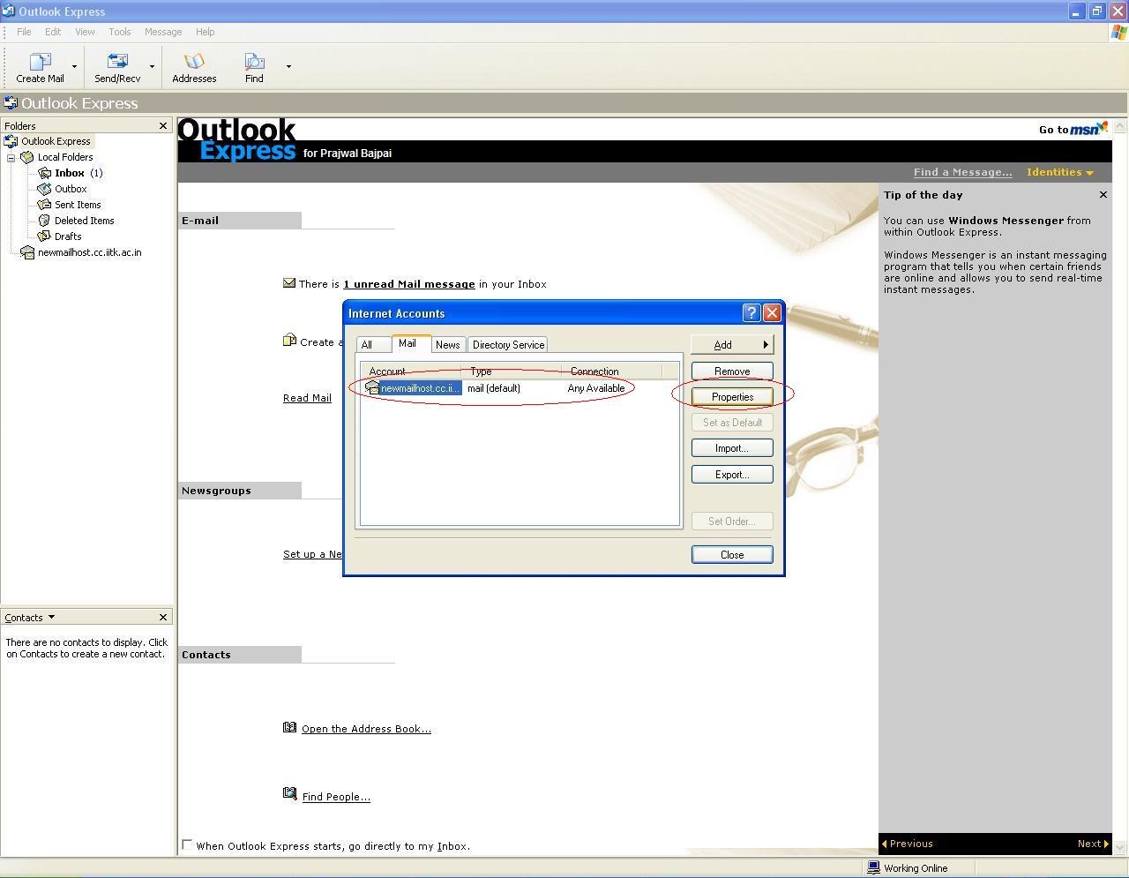The width and height of the screenshot is (1129, 878).
Task: Click the Import... button
Action: [x=732, y=448]
